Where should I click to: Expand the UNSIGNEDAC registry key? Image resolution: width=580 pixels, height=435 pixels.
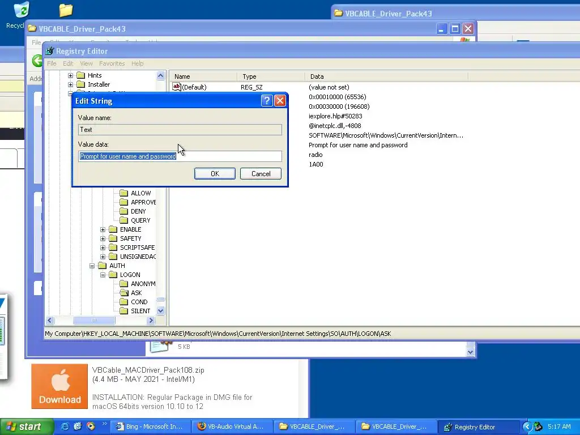(103, 257)
